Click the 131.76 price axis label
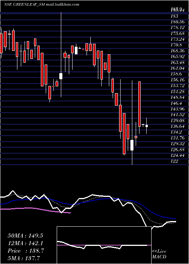 (x=177, y=138)
